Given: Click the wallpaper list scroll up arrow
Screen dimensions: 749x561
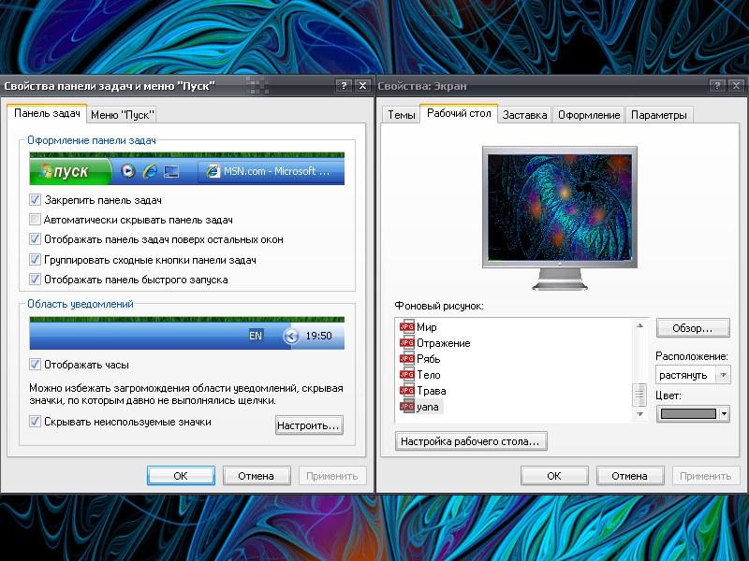Looking at the screenshot, I should pos(639,325).
